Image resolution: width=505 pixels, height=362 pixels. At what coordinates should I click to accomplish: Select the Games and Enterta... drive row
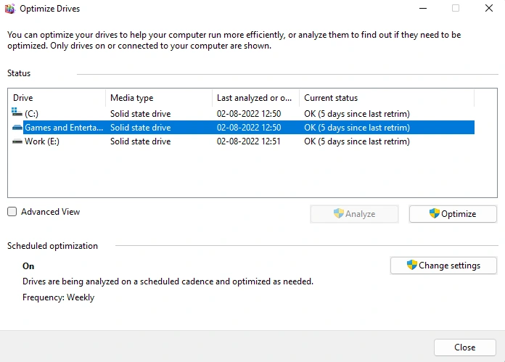[242, 128]
